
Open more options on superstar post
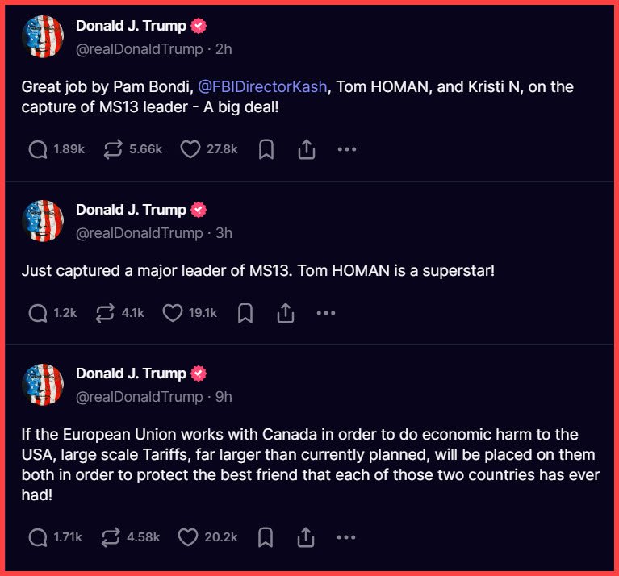(x=326, y=313)
